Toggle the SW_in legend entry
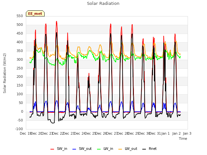Image resolution: width=207 pixels, height=155 pixels. pos(59,149)
